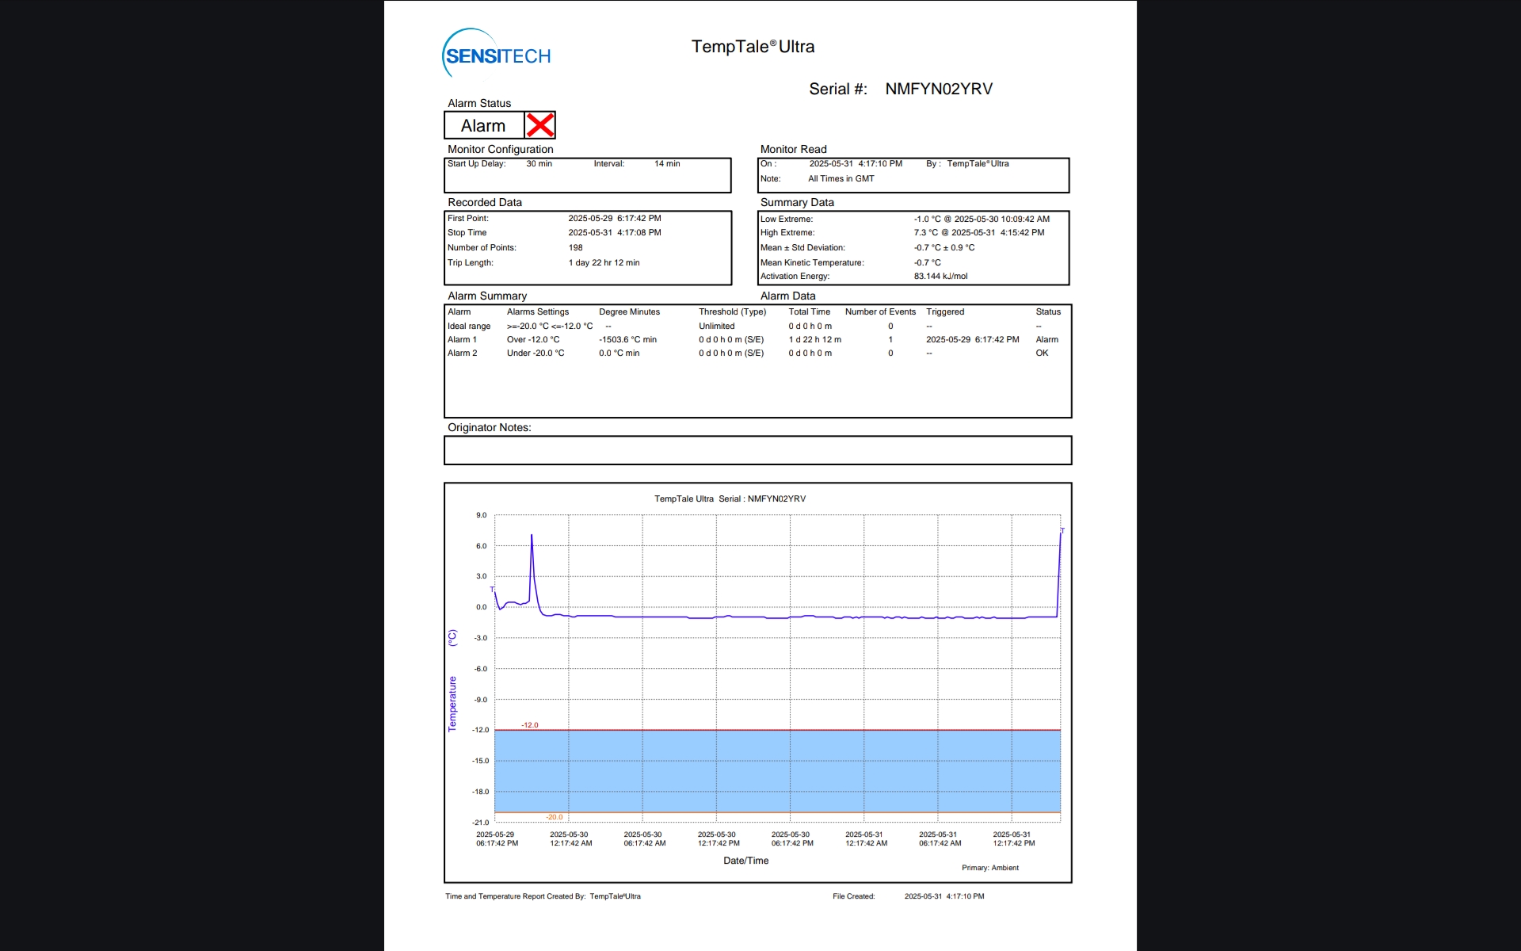Viewport: 1521px width, 951px height.
Task: Select Interval value 14 min
Action: pos(667,164)
